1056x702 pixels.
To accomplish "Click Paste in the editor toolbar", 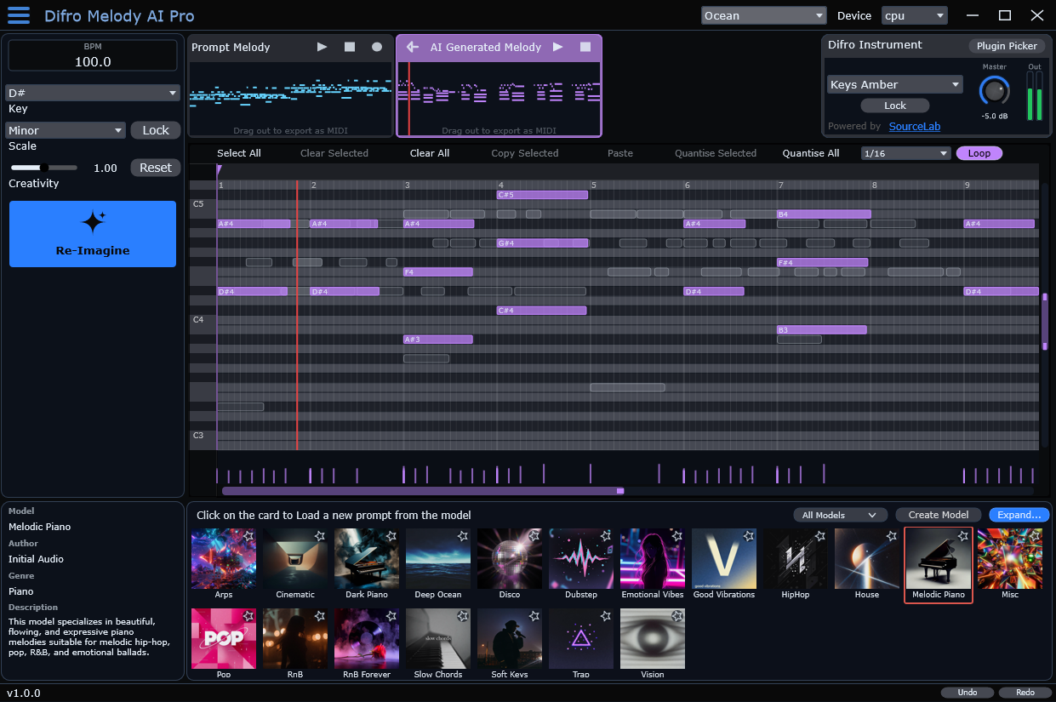I will pos(620,153).
